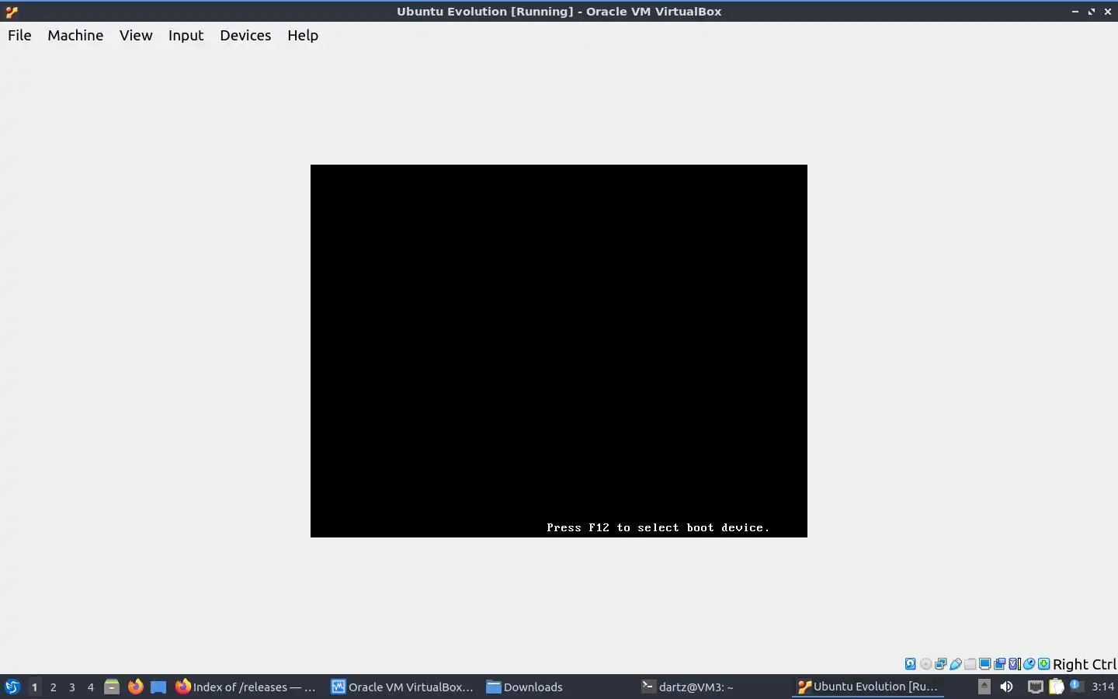The image size is (1118, 699).
Task: Launch Firefox from the quick-launch icon
Action: (135, 687)
